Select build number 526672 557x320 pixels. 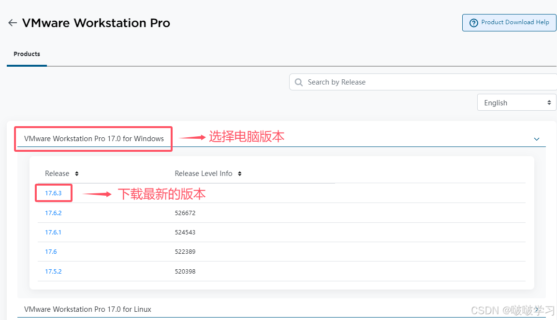pos(185,213)
